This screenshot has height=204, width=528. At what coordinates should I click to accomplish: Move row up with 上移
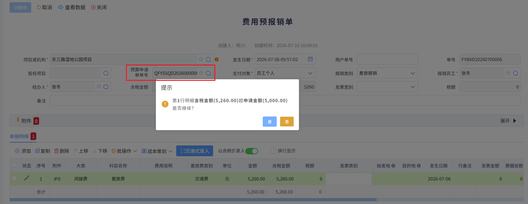coord(81,151)
